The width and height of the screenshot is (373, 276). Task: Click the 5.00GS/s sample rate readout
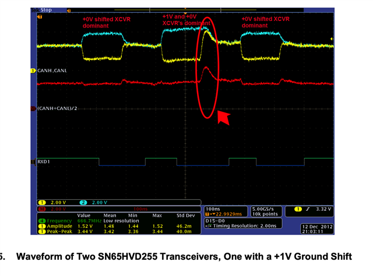pos(263,209)
